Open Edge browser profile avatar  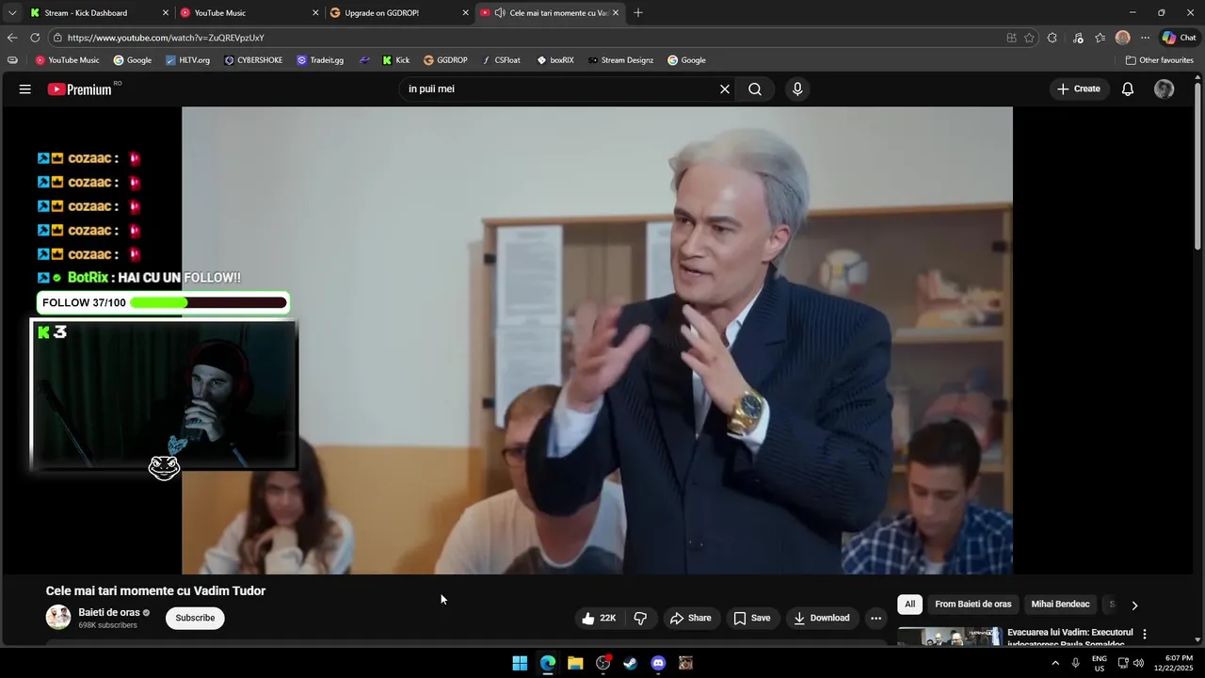click(1122, 38)
